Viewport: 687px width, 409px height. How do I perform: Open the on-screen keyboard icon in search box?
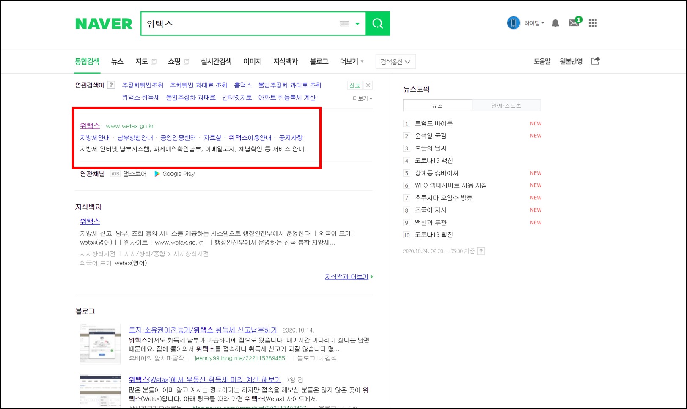pos(344,24)
